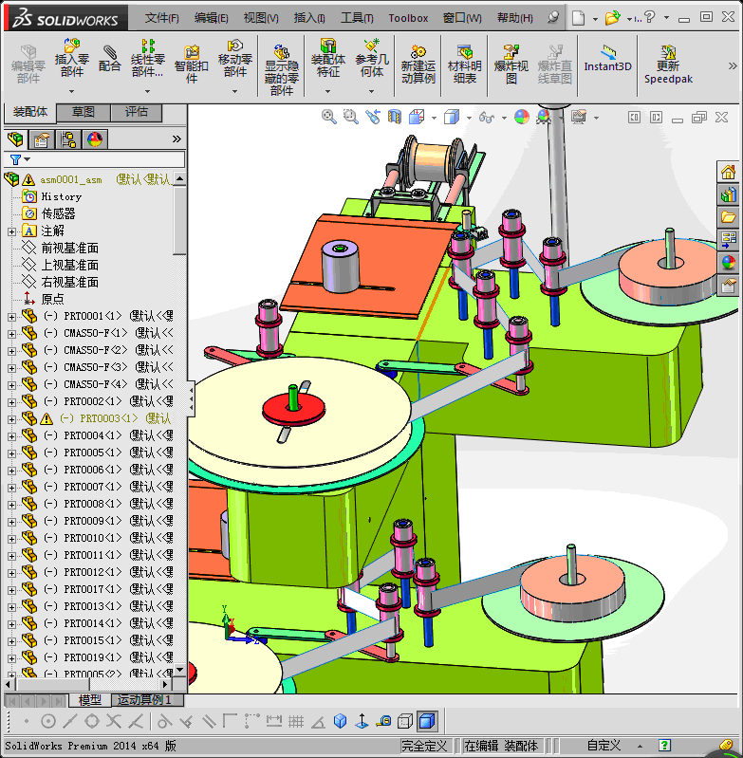Open view orientation dropdown arrow
Viewport: 743px width, 758px height.
tap(434, 118)
